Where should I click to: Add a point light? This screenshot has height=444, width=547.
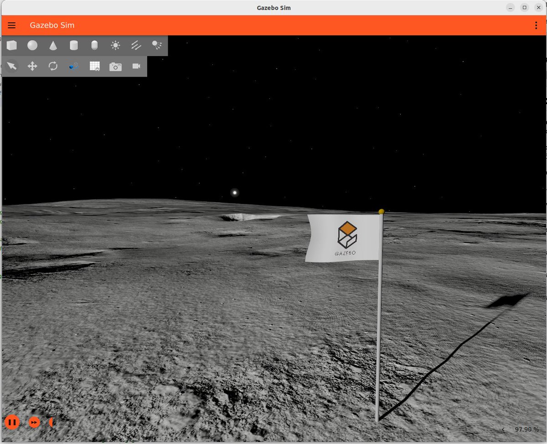[x=115, y=46]
